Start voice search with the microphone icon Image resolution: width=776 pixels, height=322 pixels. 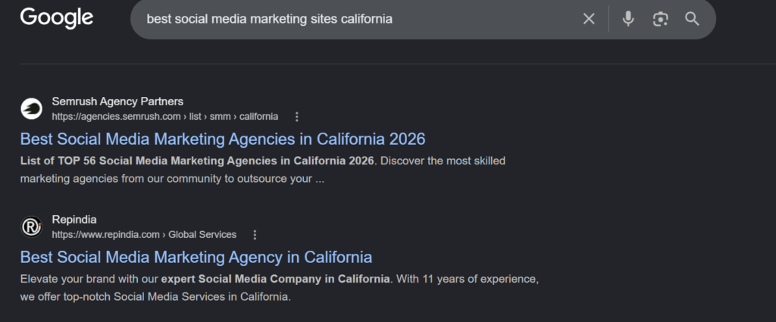point(628,19)
